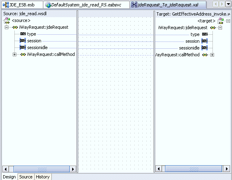Screen dimensions: 232x180
Task: Click target jdeRequest element icon
Action: point(212,28)
